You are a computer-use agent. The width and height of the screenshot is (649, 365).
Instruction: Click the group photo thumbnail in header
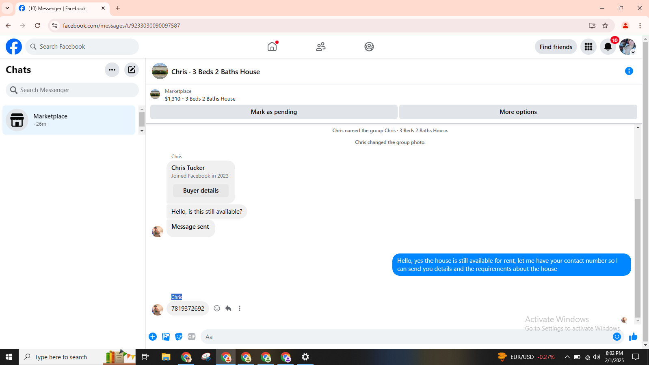[160, 71]
